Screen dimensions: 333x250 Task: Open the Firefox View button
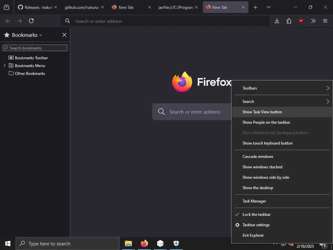[7, 7]
